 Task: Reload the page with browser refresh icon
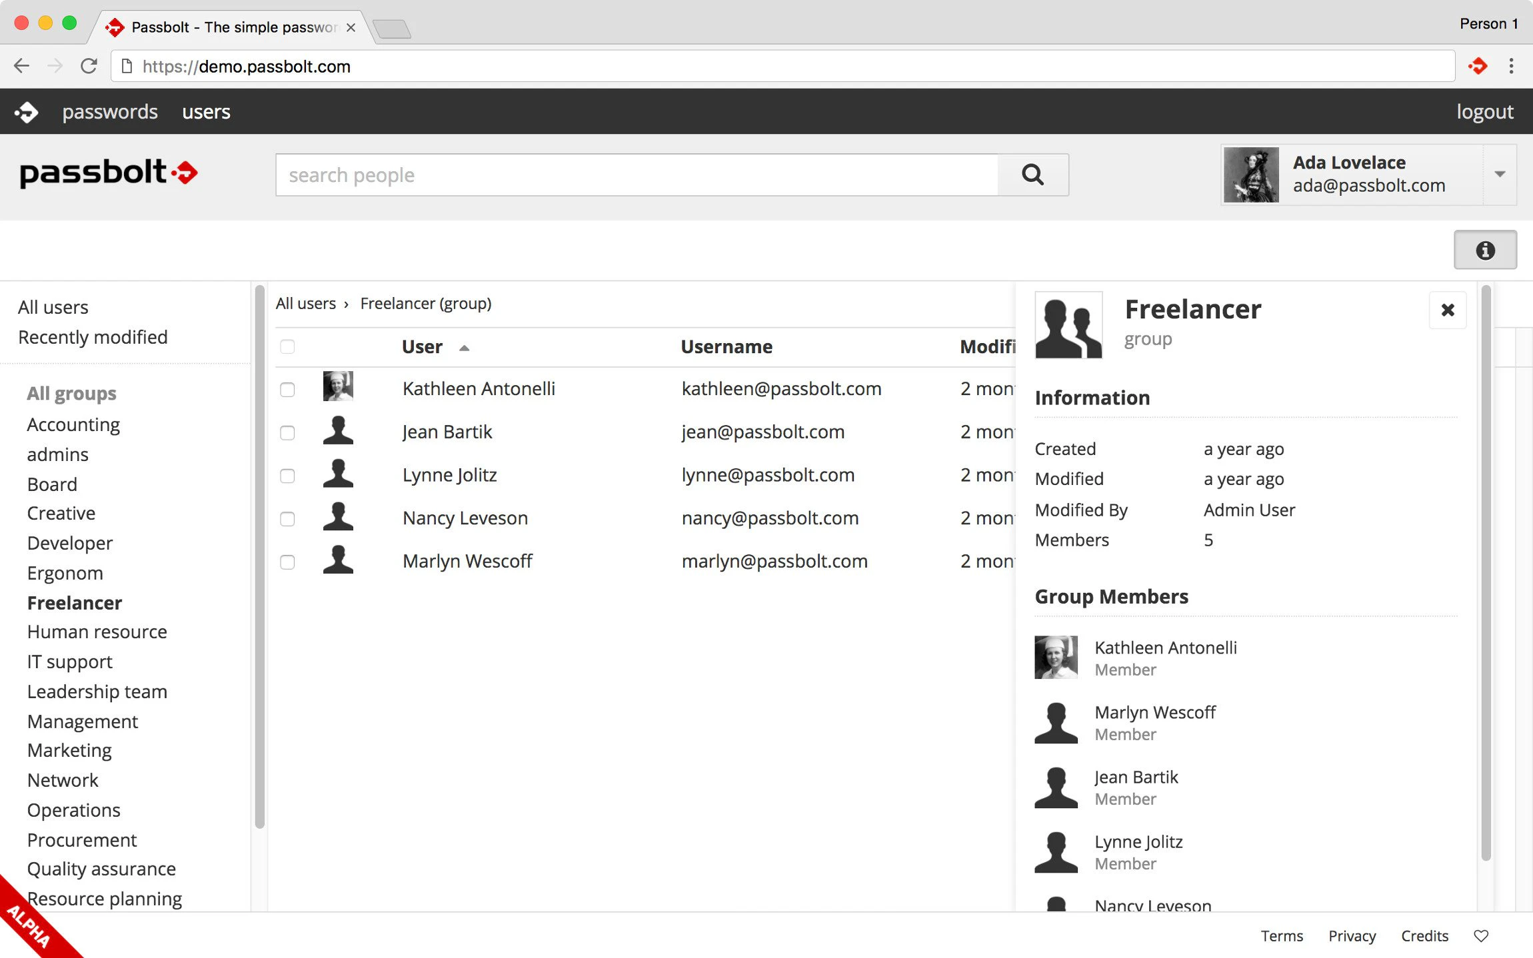pyautogui.click(x=89, y=66)
